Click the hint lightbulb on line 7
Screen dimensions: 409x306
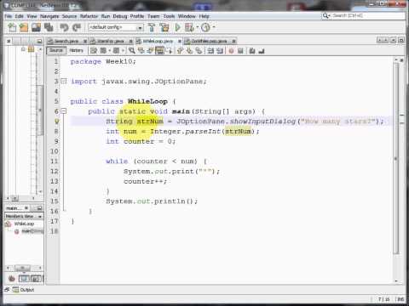[x=56, y=122]
